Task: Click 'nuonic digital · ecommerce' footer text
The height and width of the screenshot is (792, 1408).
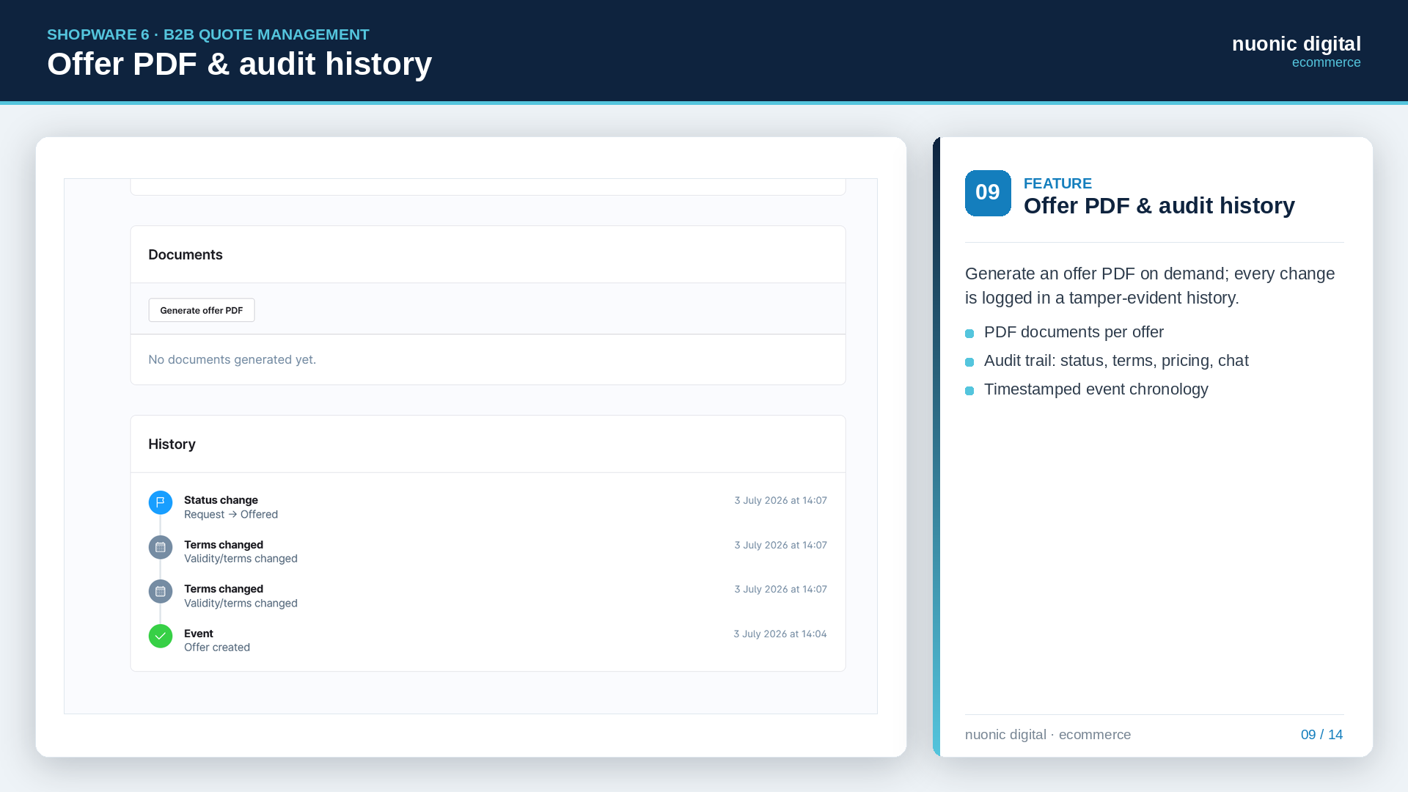Action: tap(1048, 735)
